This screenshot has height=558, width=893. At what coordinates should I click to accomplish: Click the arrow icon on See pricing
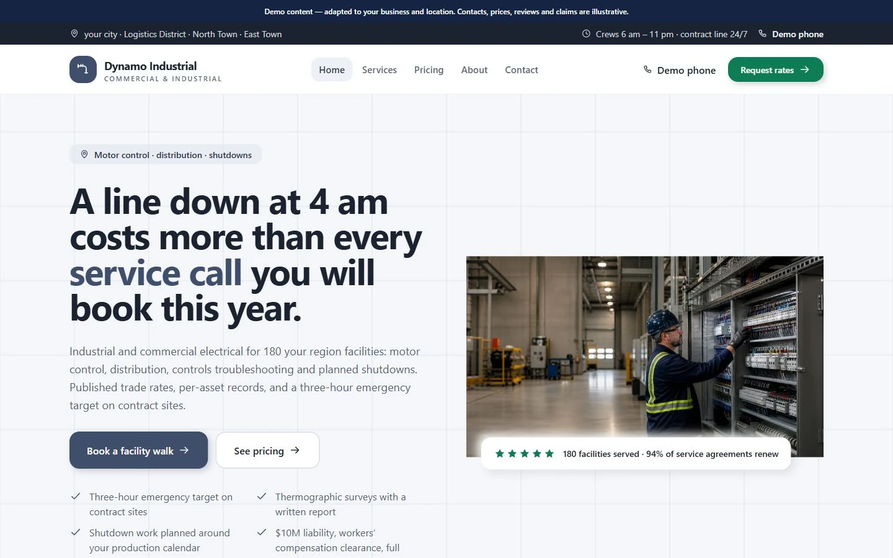pyautogui.click(x=295, y=451)
